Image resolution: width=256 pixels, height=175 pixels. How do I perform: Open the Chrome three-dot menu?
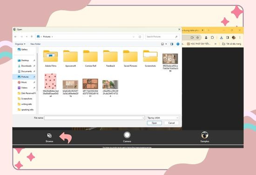[x=240, y=37]
